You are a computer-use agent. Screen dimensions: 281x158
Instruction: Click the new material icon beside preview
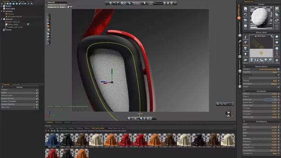(245, 9)
